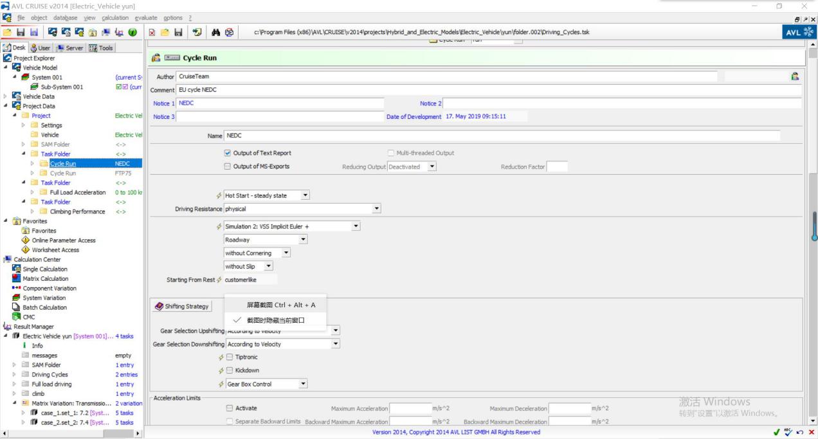Open the Driving Resistance dropdown
The image size is (818, 439).
pyautogui.click(x=377, y=209)
